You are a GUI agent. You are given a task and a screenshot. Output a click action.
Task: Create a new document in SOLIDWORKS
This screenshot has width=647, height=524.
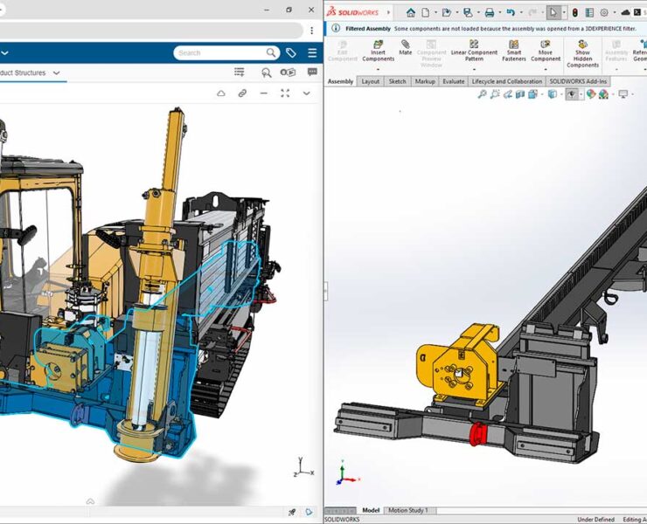(426, 13)
